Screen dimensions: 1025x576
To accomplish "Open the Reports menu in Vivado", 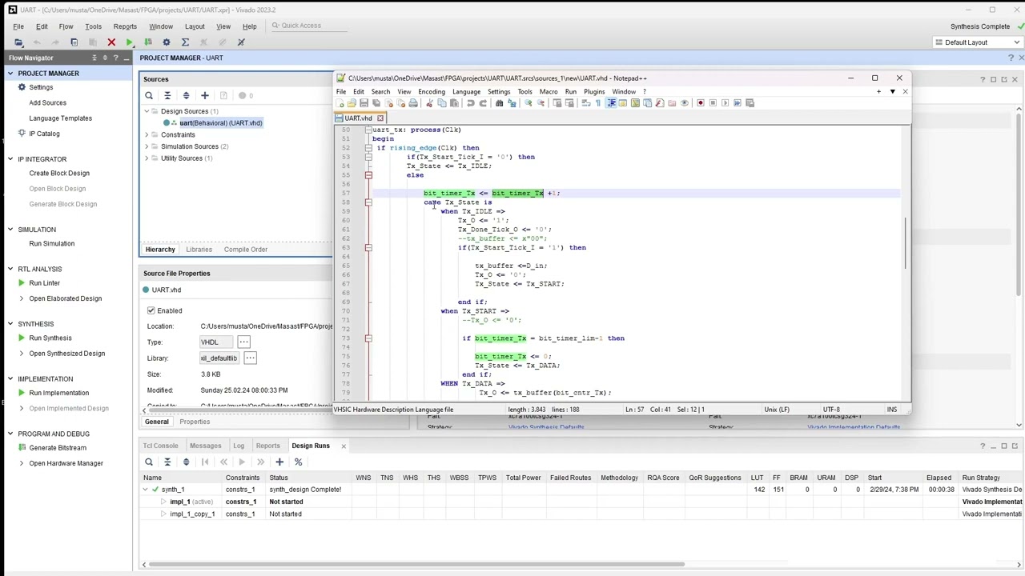I will 125,26.
